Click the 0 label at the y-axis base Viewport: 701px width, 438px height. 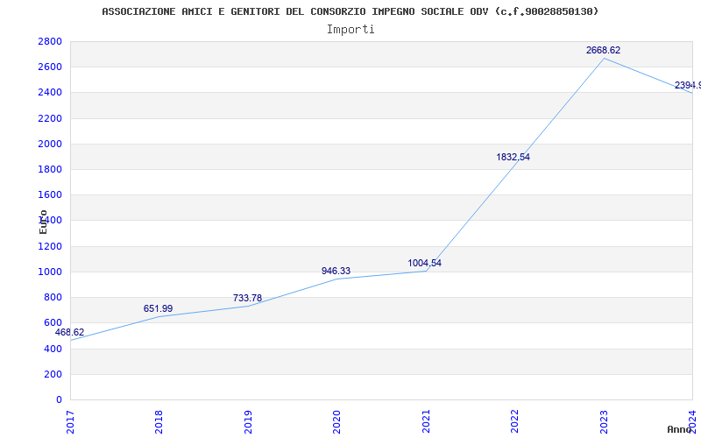59,400
